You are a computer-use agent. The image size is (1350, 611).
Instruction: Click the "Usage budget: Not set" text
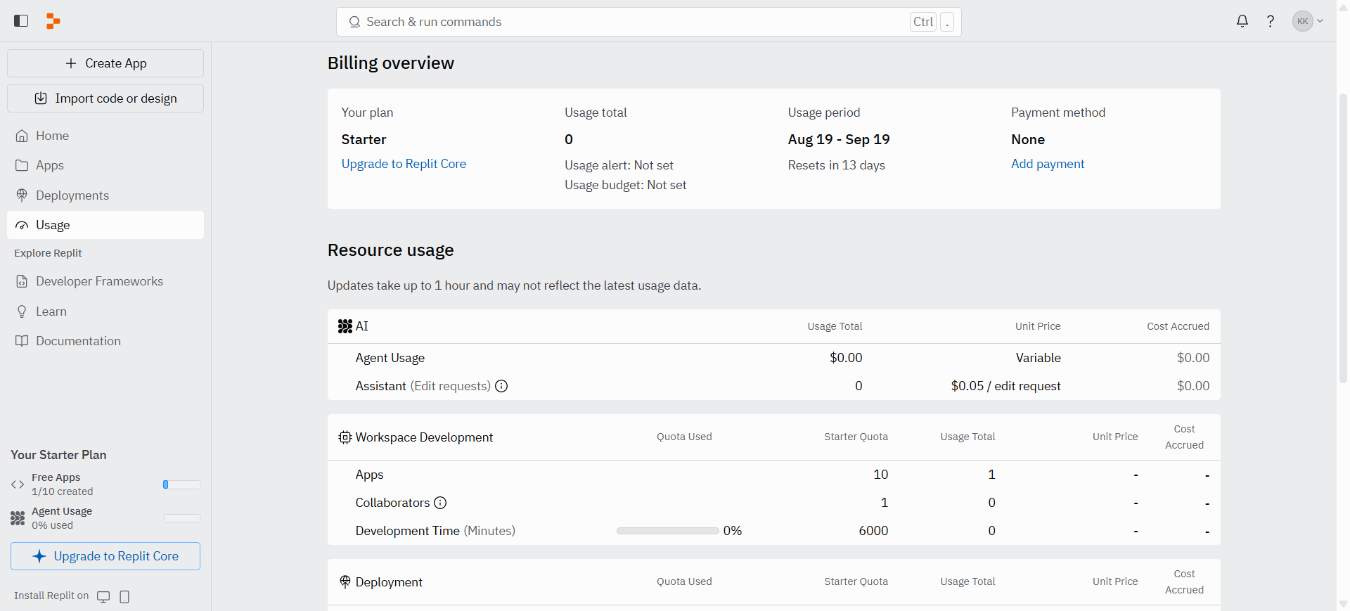click(625, 185)
